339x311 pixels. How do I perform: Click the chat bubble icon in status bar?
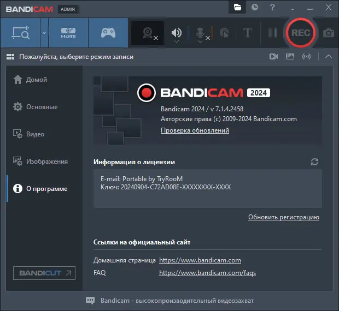coord(90,301)
